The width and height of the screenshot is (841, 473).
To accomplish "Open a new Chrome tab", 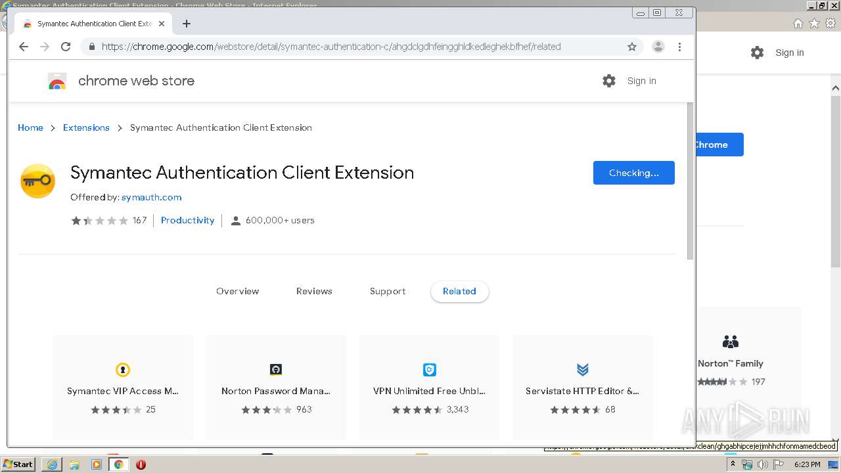I will pos(187,24).
